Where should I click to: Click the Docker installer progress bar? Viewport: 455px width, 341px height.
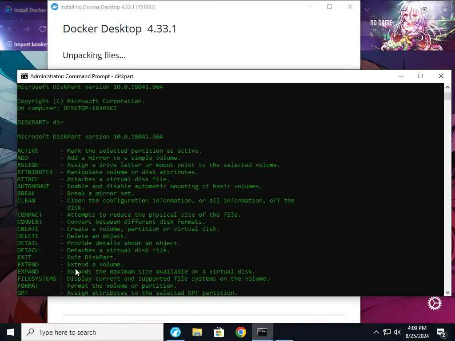click(204, 314)
